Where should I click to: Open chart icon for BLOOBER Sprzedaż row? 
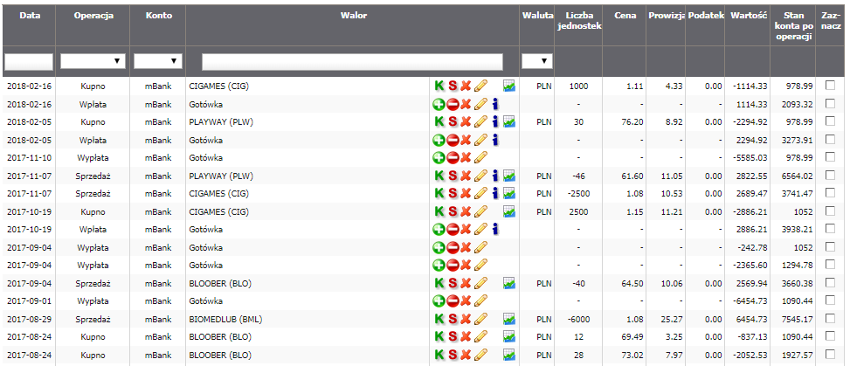pos(509,282)
